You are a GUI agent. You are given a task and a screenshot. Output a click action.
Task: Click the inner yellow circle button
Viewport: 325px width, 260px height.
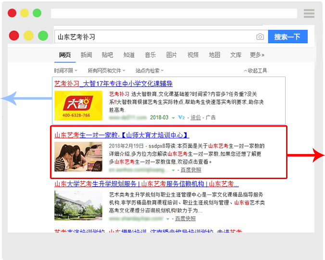click(x=28, y=36)
